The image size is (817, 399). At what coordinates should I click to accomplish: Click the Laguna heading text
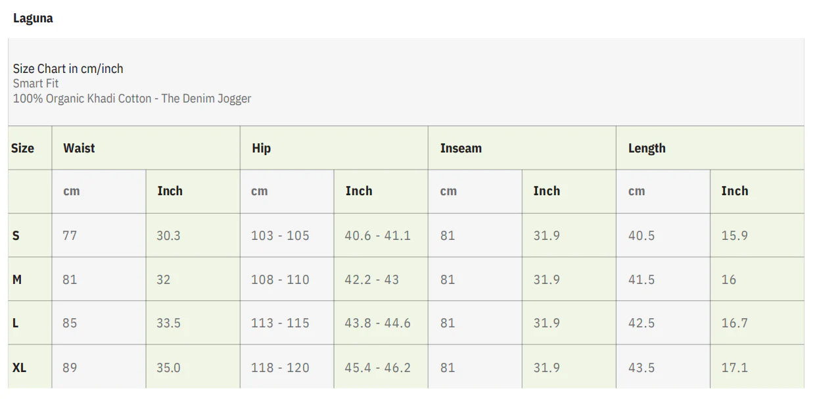pos(33,18)
